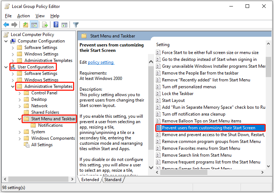Click the Export List toolbar icon
Viewport: 274px width, 193px height.
(45, 24)
